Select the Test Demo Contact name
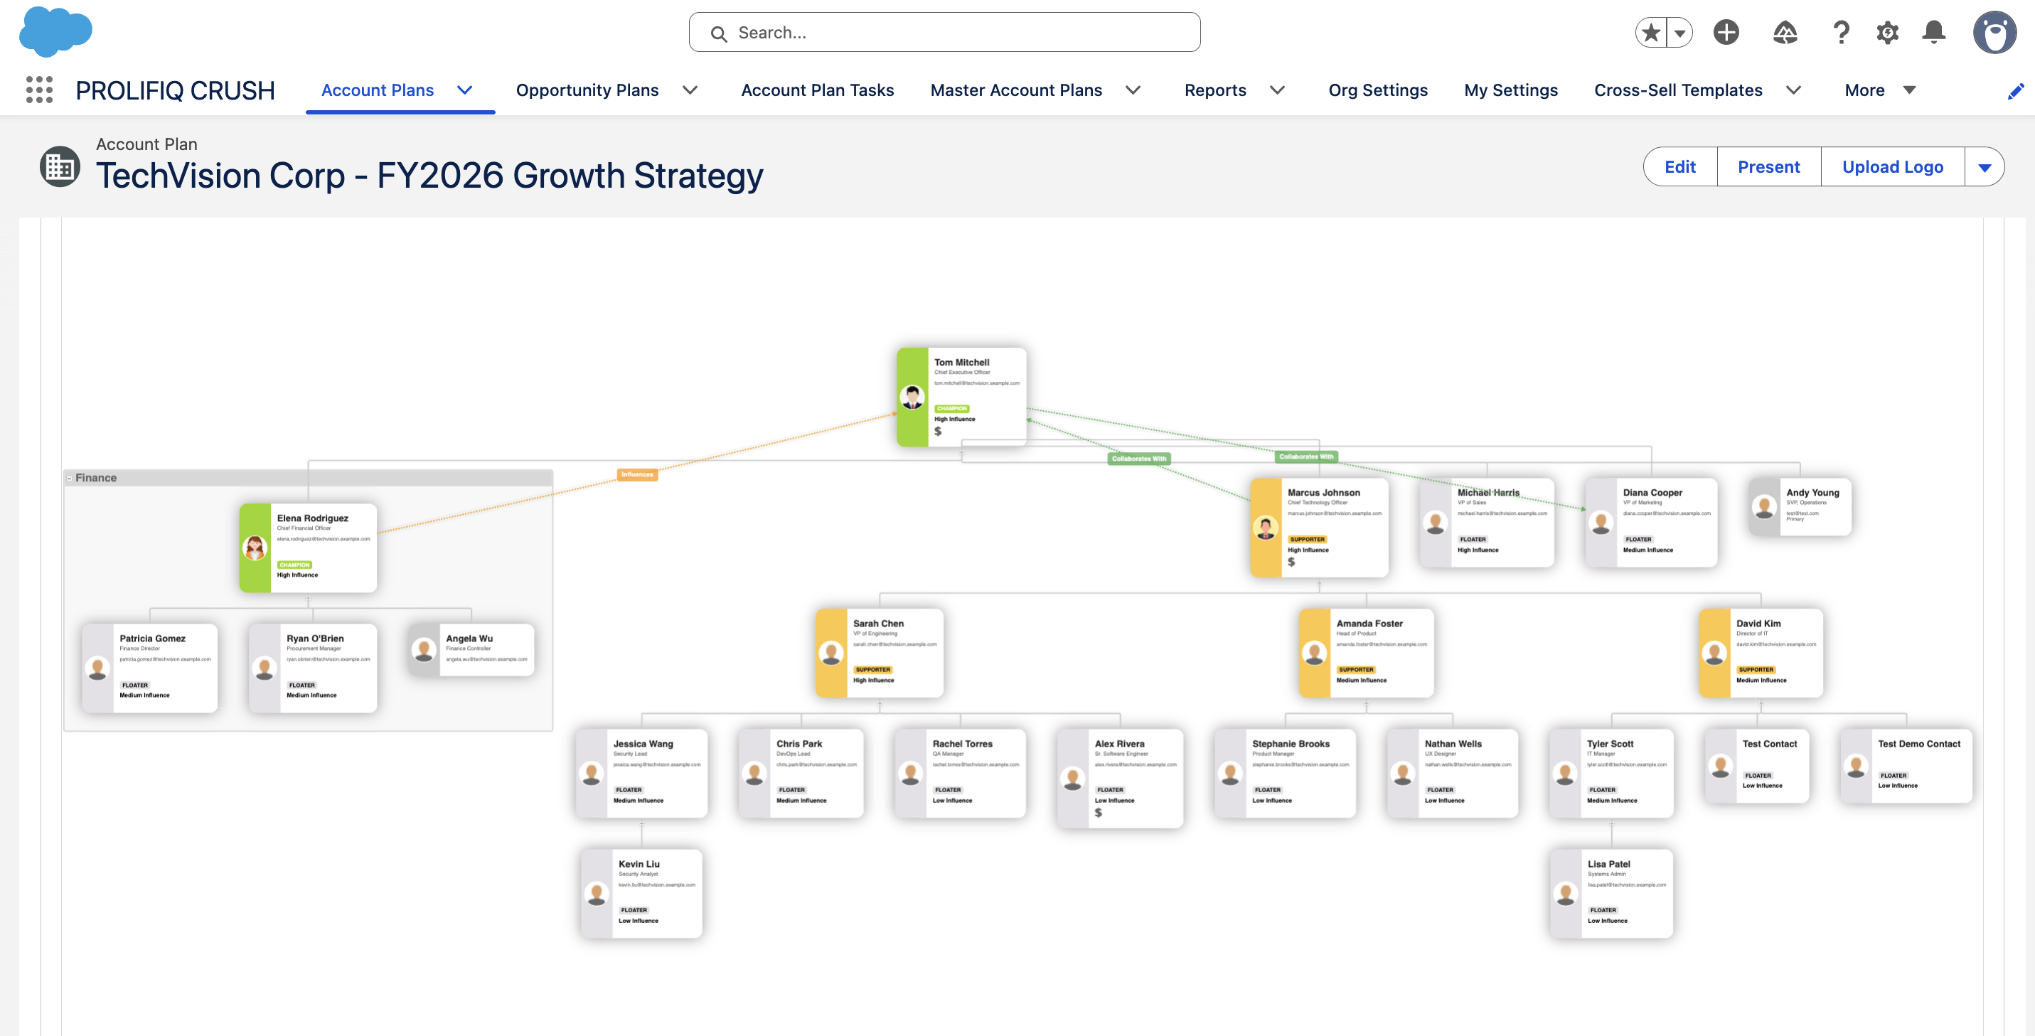 (1919, 744)
